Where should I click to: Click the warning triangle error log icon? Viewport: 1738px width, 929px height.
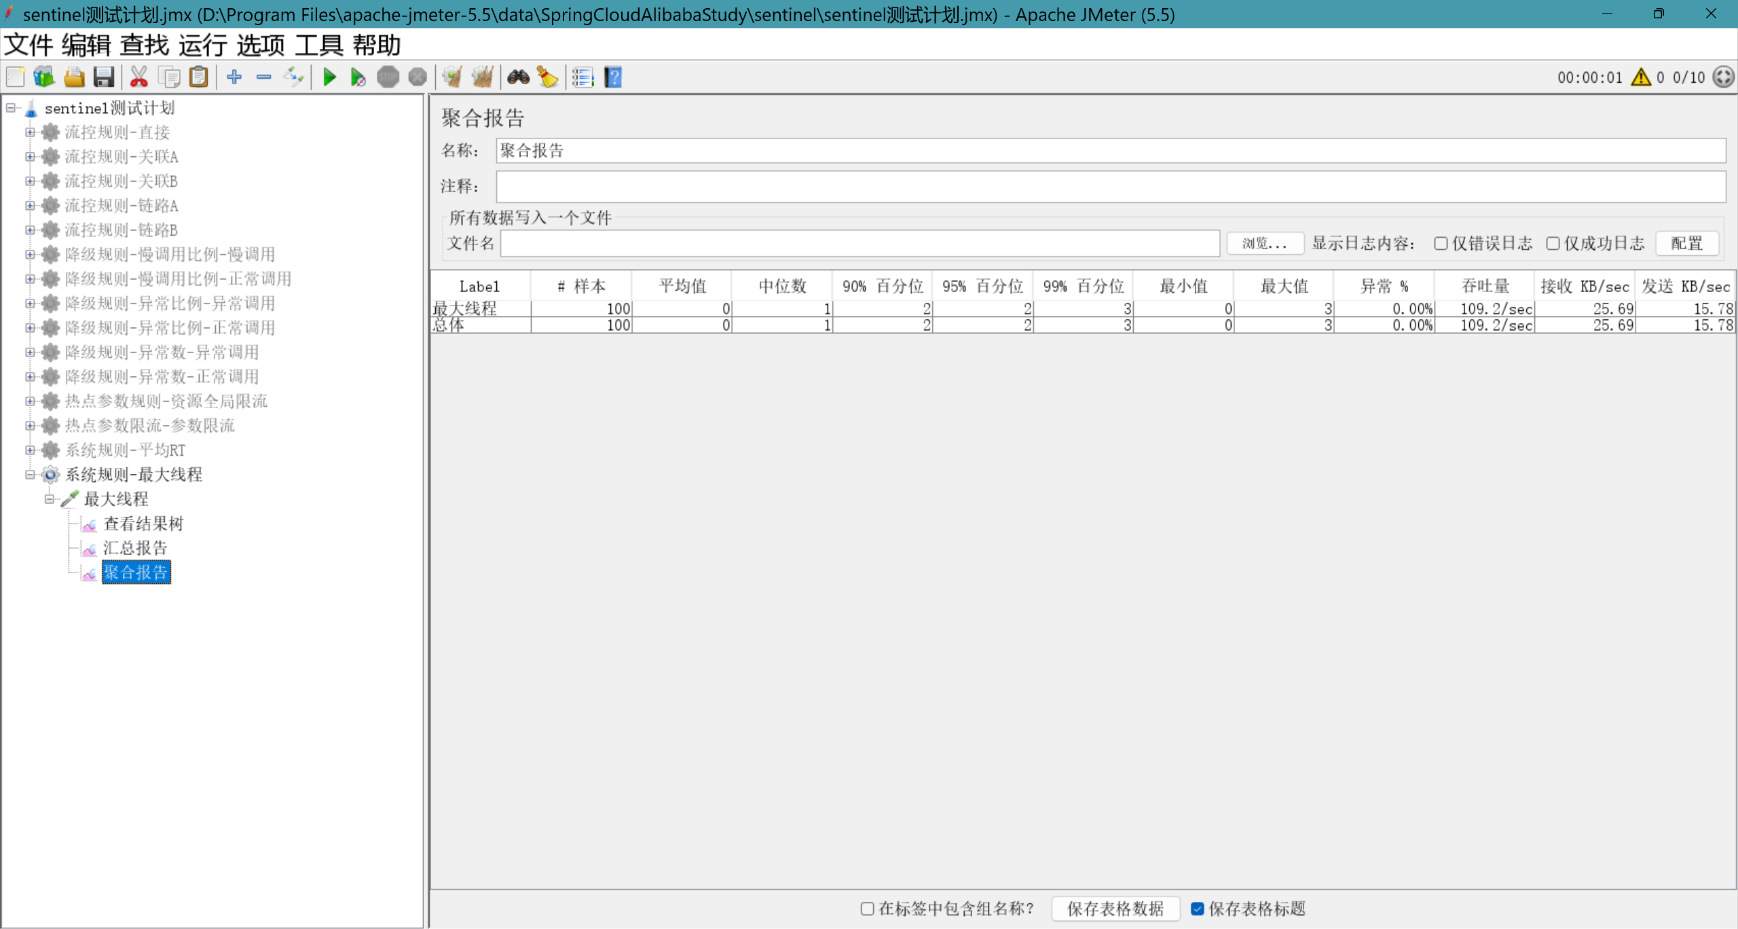click(1641, 77)
